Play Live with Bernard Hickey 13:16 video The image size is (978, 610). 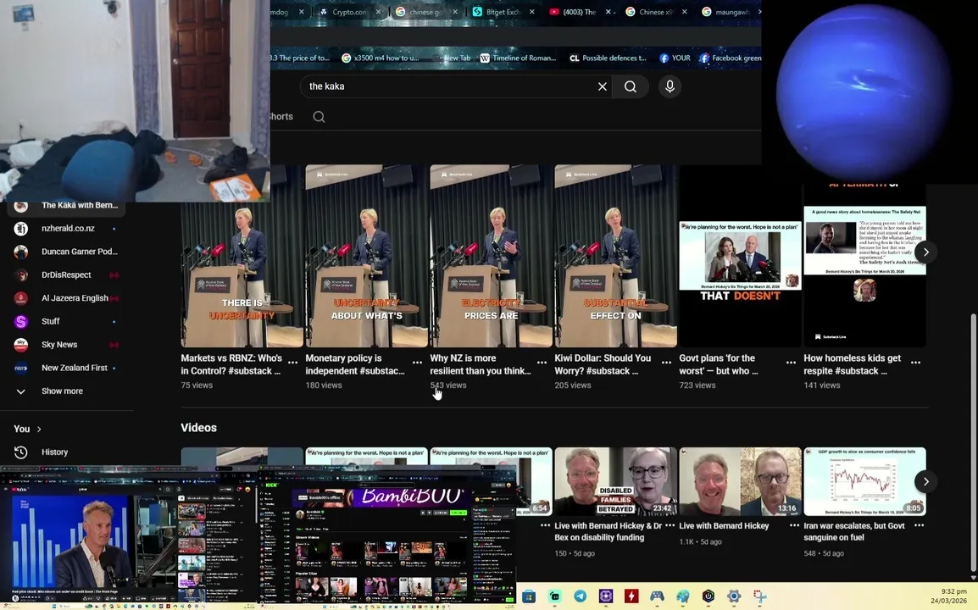[741, 481]
